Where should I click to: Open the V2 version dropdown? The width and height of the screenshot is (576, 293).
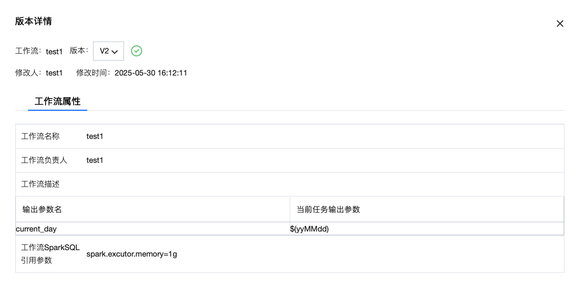pos(109,51)
